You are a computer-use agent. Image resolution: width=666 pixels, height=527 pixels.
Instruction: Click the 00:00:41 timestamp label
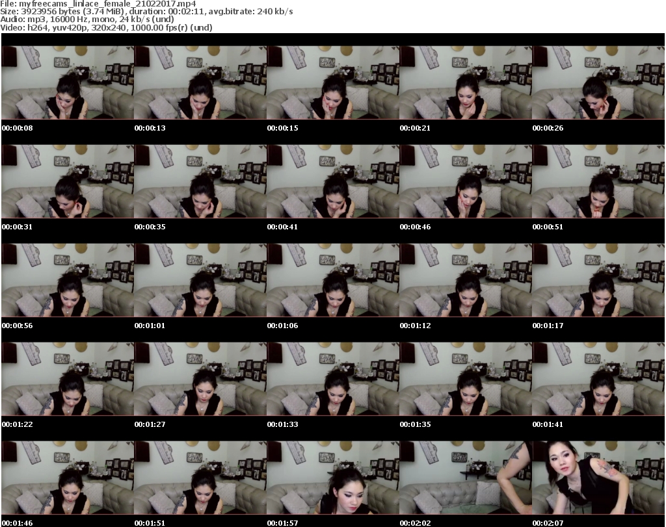point(282,227)
